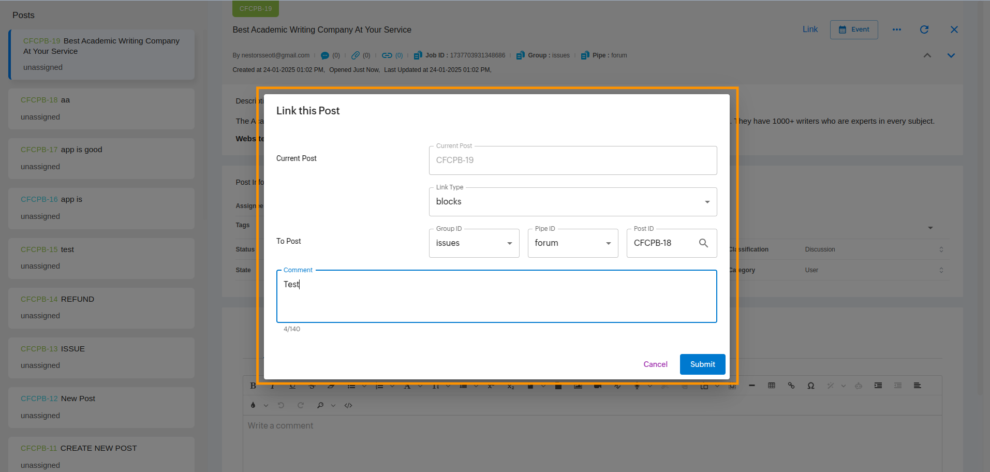This screenshot has width=990, height=472.
Task: Click the Write a comment editor area
Action: 592,443
